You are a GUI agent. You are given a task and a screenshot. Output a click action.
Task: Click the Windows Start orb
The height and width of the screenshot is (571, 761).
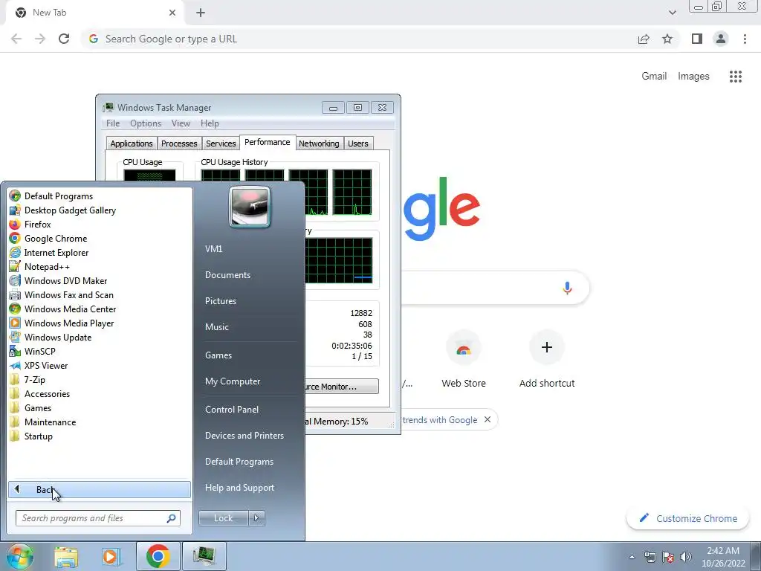tap(19, 556)
